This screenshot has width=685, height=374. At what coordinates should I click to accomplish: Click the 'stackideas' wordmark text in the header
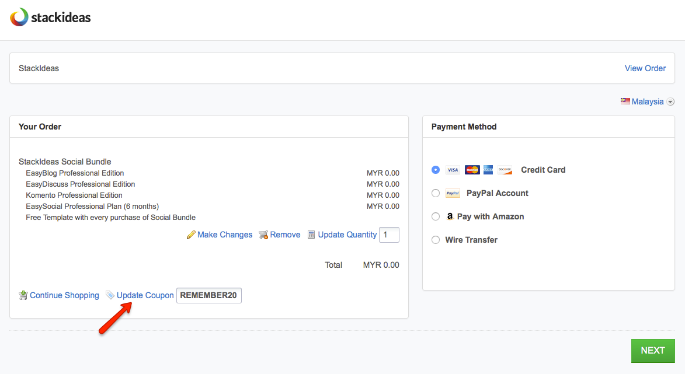click(61, 18)
